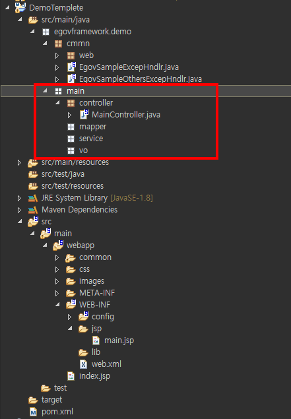Collapse the src/main/java tree arrow
The width and height of the screenshot is (291, 419).
[x=20, y=20]
